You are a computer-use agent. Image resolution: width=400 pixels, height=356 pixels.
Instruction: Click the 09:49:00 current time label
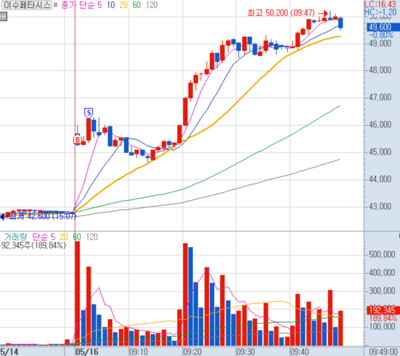(383, 352)
